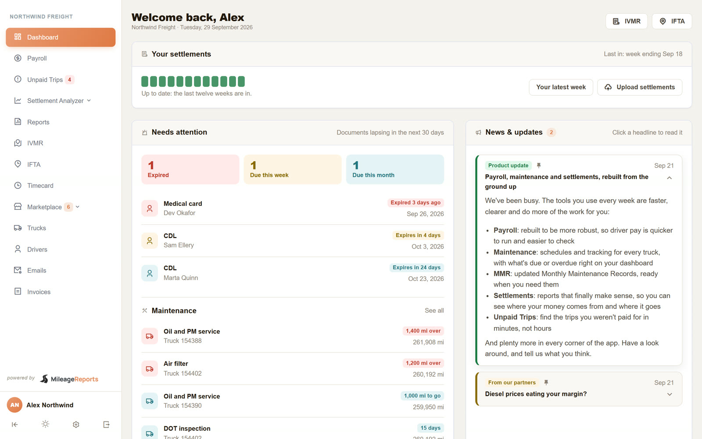Select the Due this week card
The image size is (702, 439).
coord(293,169)
